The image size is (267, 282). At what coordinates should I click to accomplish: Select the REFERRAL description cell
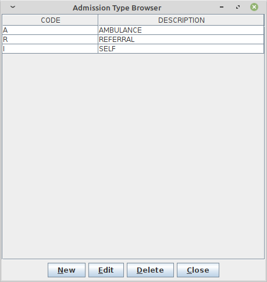(x=181, y=40)
